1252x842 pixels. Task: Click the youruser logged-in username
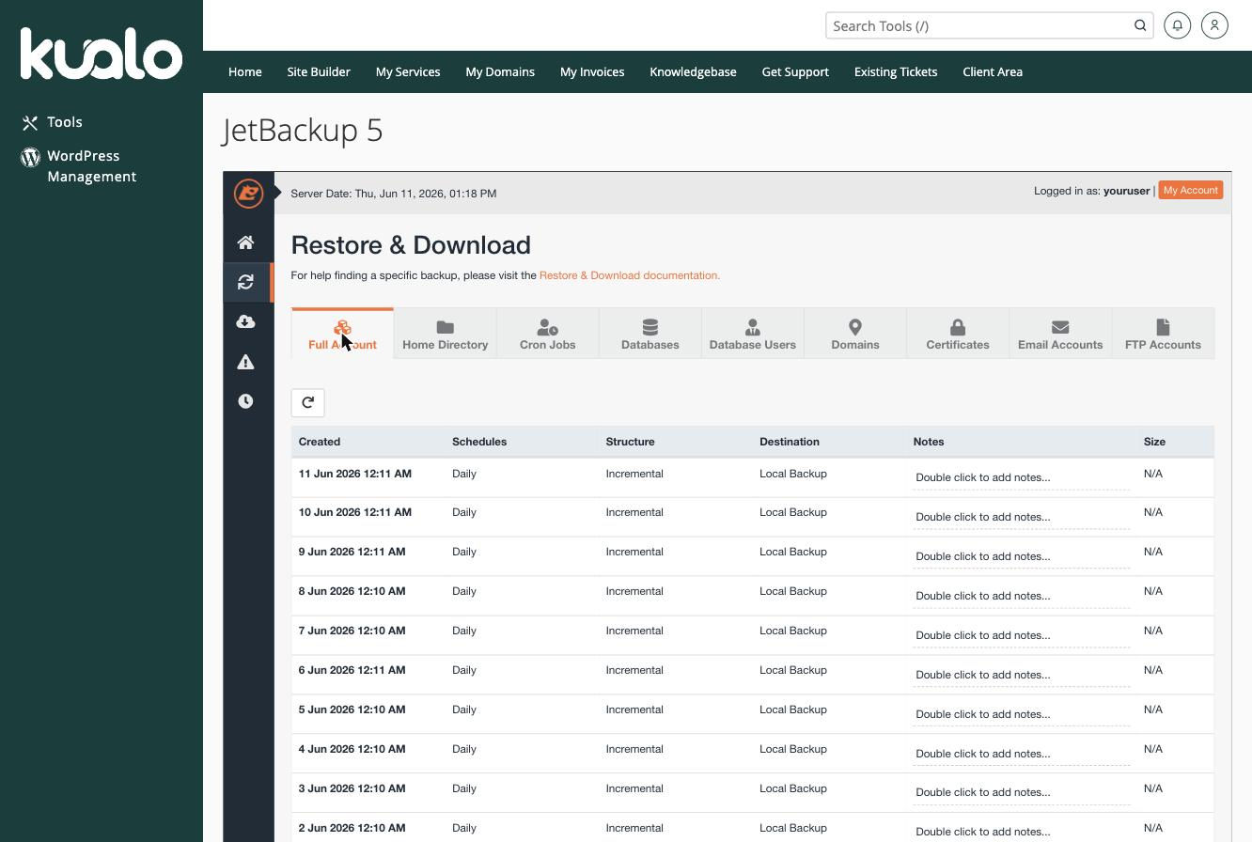pyautogui.click(x=1126, y=191)
